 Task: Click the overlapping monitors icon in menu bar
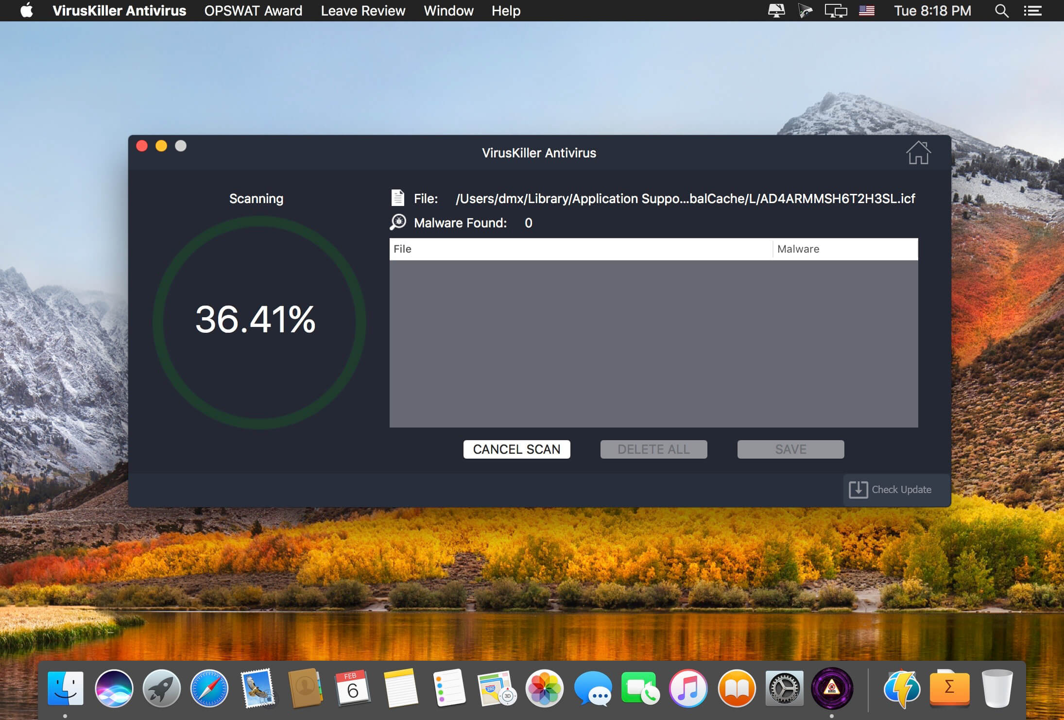836,11
